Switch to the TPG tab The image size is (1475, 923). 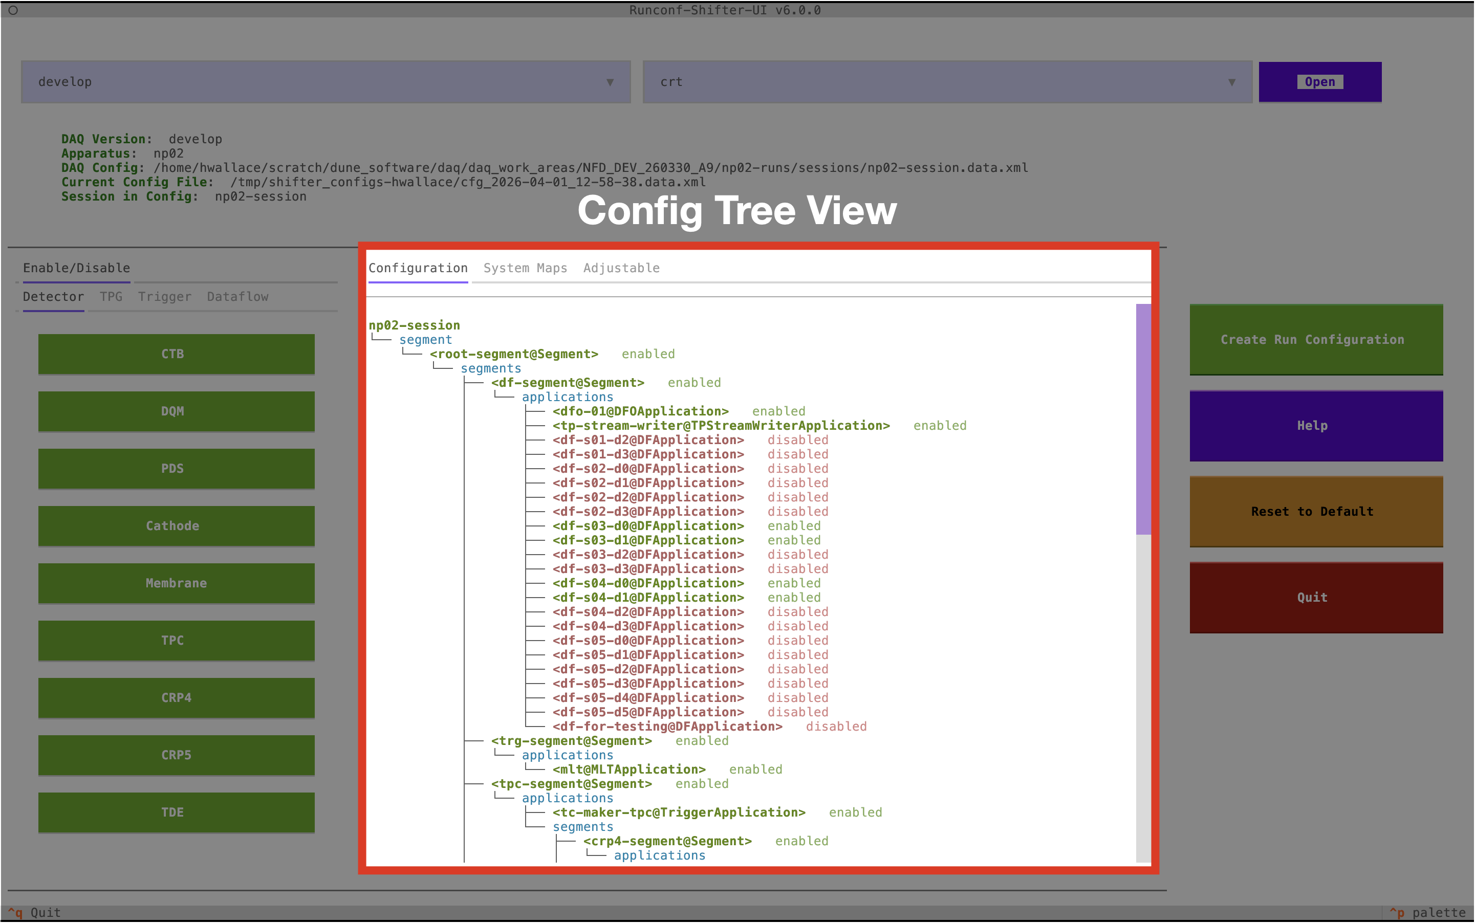click(111, 297)
